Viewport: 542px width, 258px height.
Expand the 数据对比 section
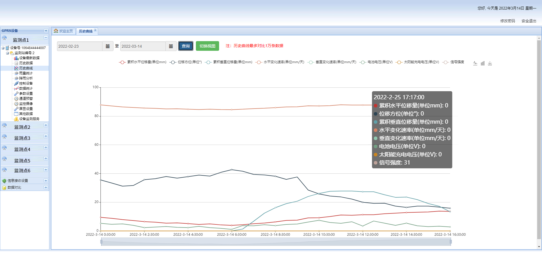[x=46, y=188]
